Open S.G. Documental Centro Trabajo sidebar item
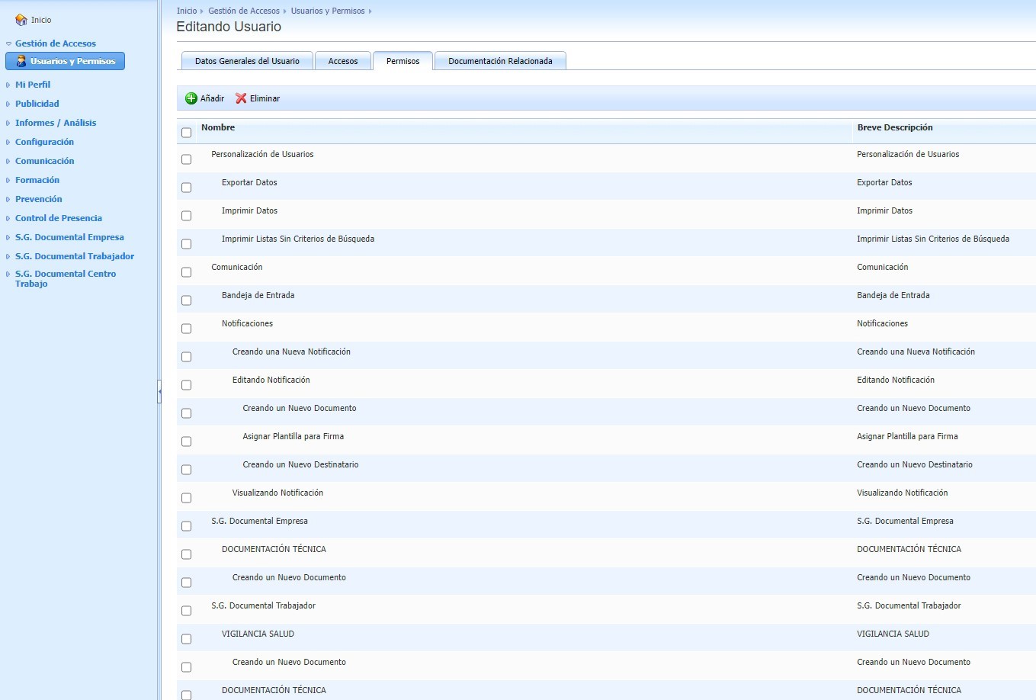This screenshot has width=1036, height=700. [x=66, y=278]
